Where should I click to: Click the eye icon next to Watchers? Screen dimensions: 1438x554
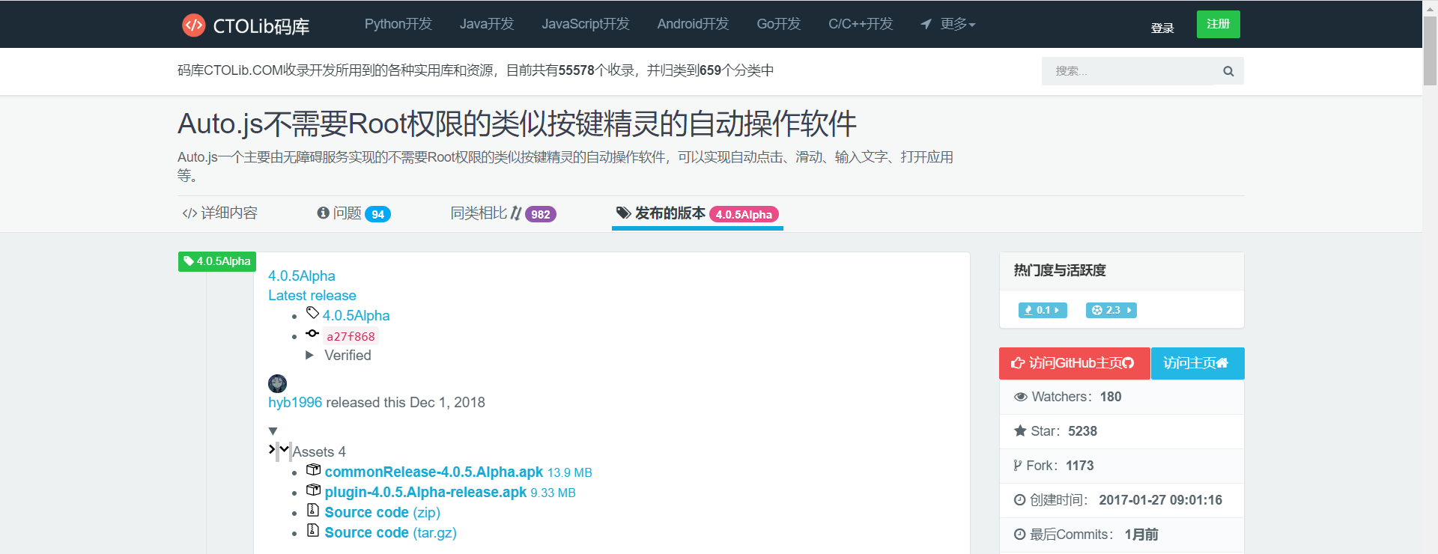click(1020, 397)
